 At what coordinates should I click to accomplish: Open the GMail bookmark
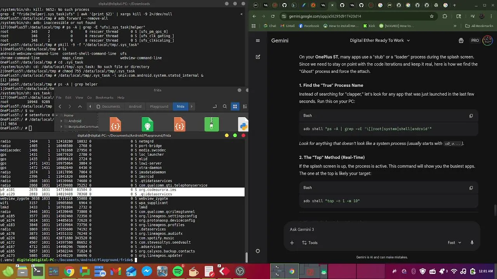(x=287, y=26)
